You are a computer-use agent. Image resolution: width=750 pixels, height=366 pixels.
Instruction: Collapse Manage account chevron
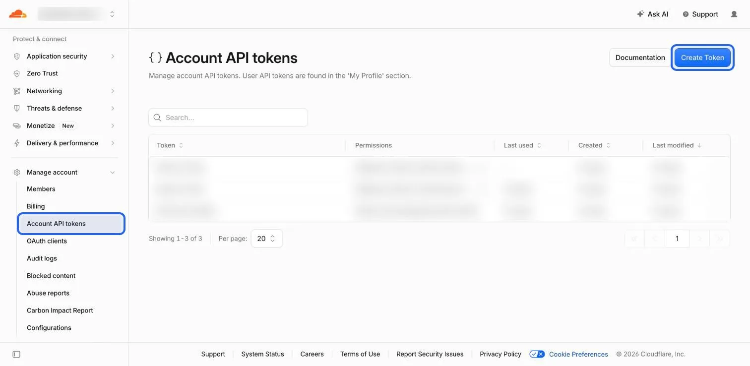click(x=113, y=173)
